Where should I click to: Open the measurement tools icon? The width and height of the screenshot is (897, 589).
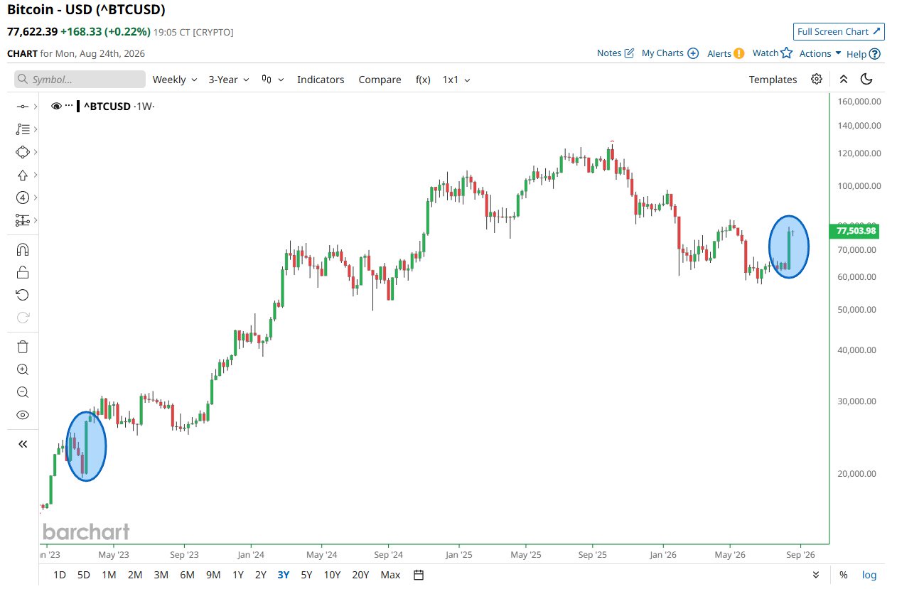tap(22, 220)
